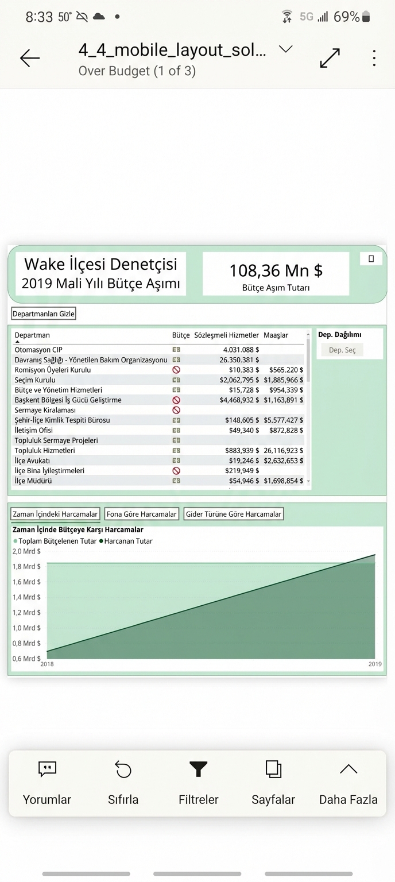Expand the Daha Fazla chevron

[x=348, y=769]
